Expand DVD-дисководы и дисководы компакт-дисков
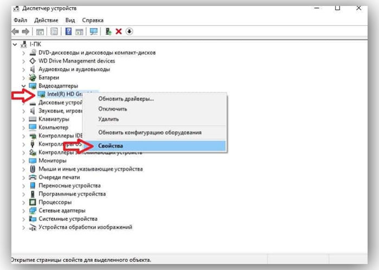Screen dimensions: 379x270 23,52
